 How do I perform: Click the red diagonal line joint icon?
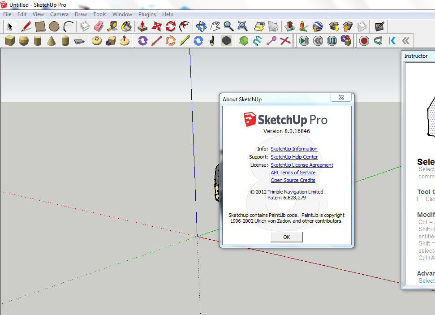click(157, 41)
